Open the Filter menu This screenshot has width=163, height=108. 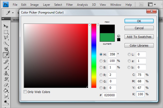(69, 5)
